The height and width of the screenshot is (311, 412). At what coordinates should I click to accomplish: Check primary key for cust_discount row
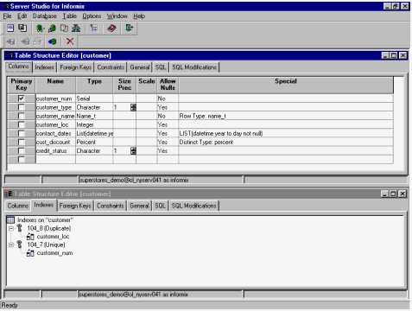pyautogui.click(x=21, y=142)
